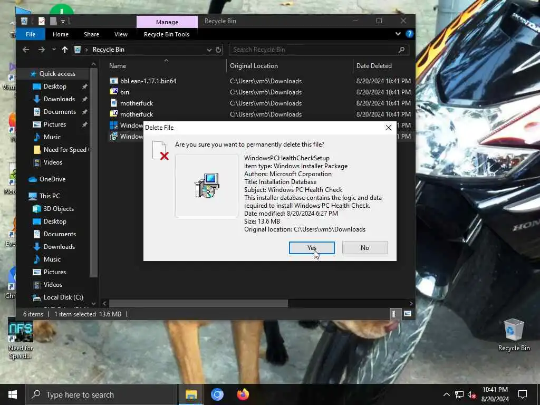Click the bbLean-1.17.1.bin64 file icon
The width and height of the screenshot is (540, 405).
114,81
